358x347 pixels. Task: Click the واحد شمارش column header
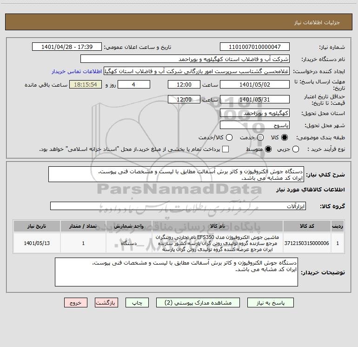tap(129, 226)
